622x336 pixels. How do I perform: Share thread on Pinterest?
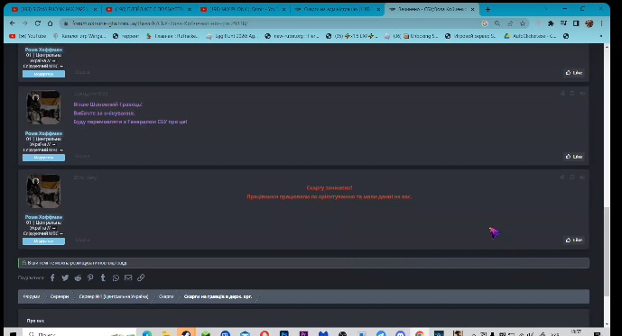tap(90, 277)
